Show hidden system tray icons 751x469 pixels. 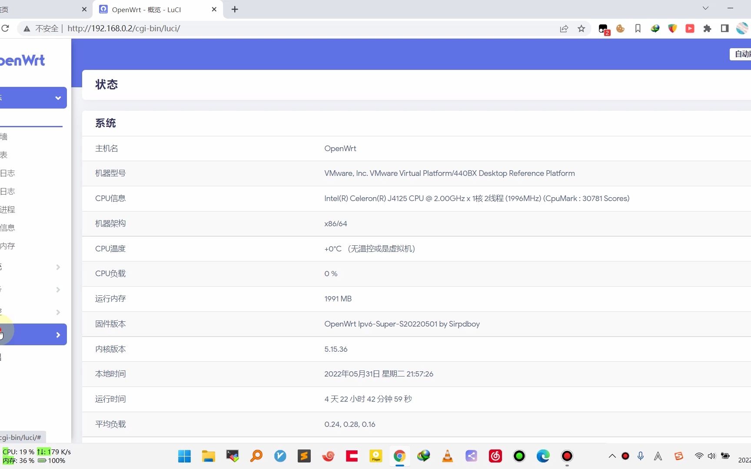click(612, 456)
